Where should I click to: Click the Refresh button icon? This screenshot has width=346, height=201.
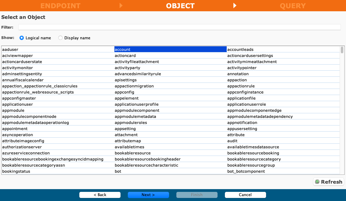[317, 182]
